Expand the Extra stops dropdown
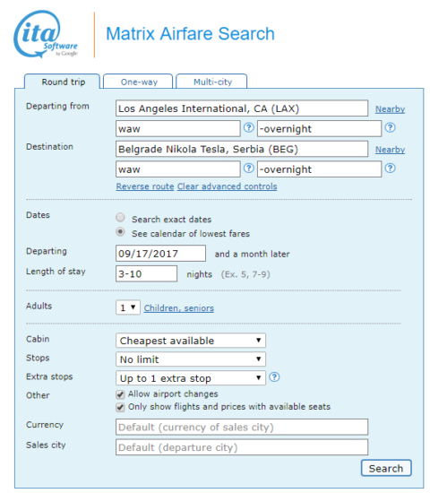Viewport: 430px width, 493px height. (191, 378)
